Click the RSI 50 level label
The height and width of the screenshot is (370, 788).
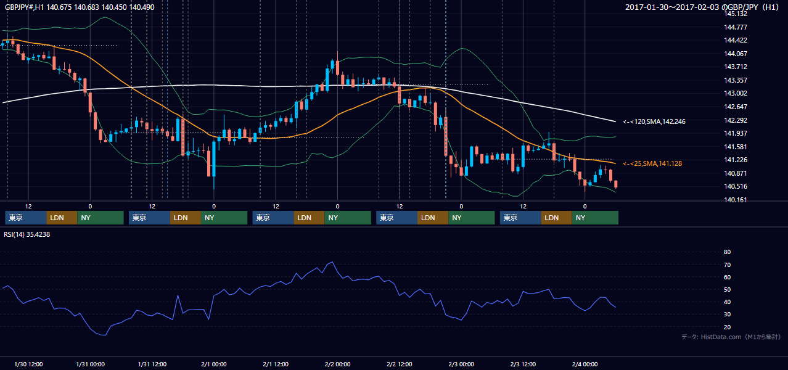727,289
